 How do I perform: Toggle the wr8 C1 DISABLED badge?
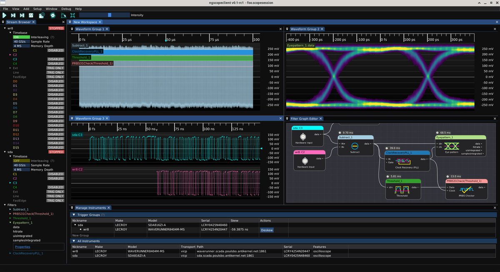pos(56,50)
